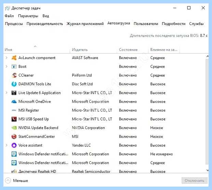The width and height of the screenshot is (212, 190).
Task: Select the StartCommandCenter name
Action: (37, 136)
